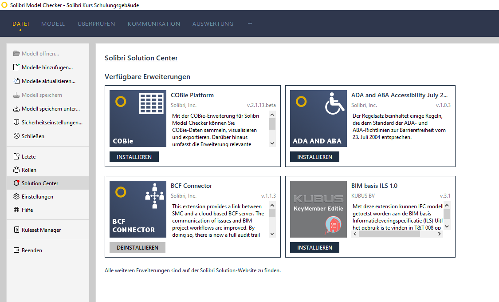Click the COBie Platform title

tap(192, 95)
